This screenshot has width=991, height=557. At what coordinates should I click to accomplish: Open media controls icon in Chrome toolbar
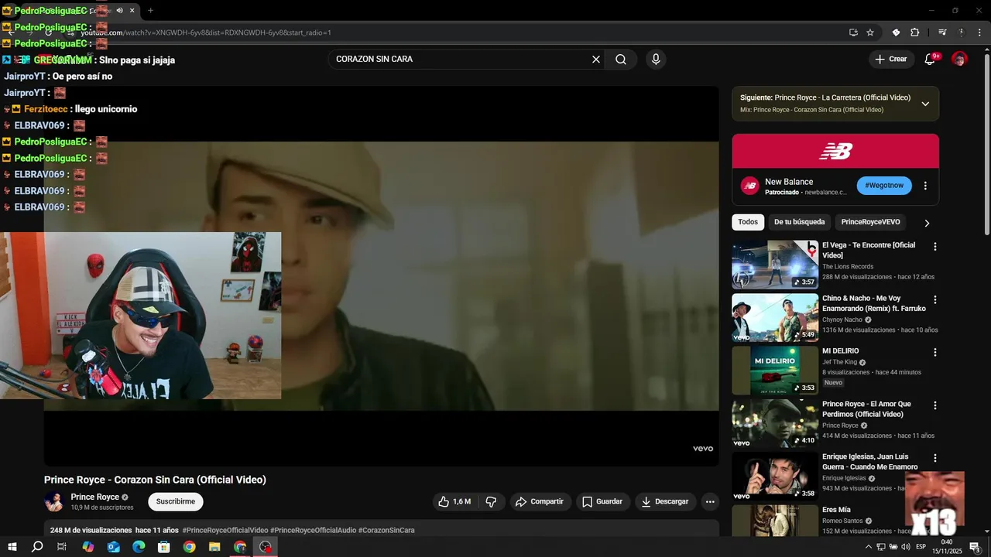[x=942, y=32]
